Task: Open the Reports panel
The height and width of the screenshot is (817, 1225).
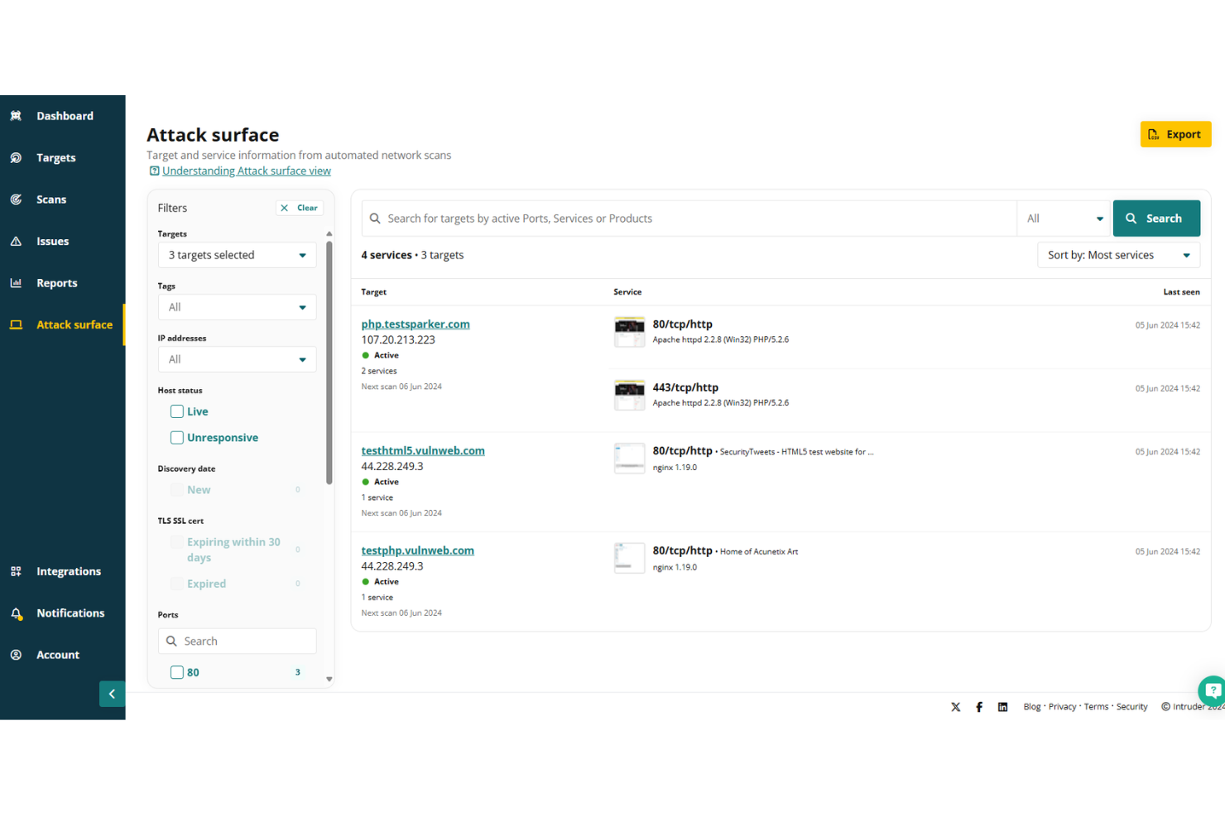Action: coord(16,282)
